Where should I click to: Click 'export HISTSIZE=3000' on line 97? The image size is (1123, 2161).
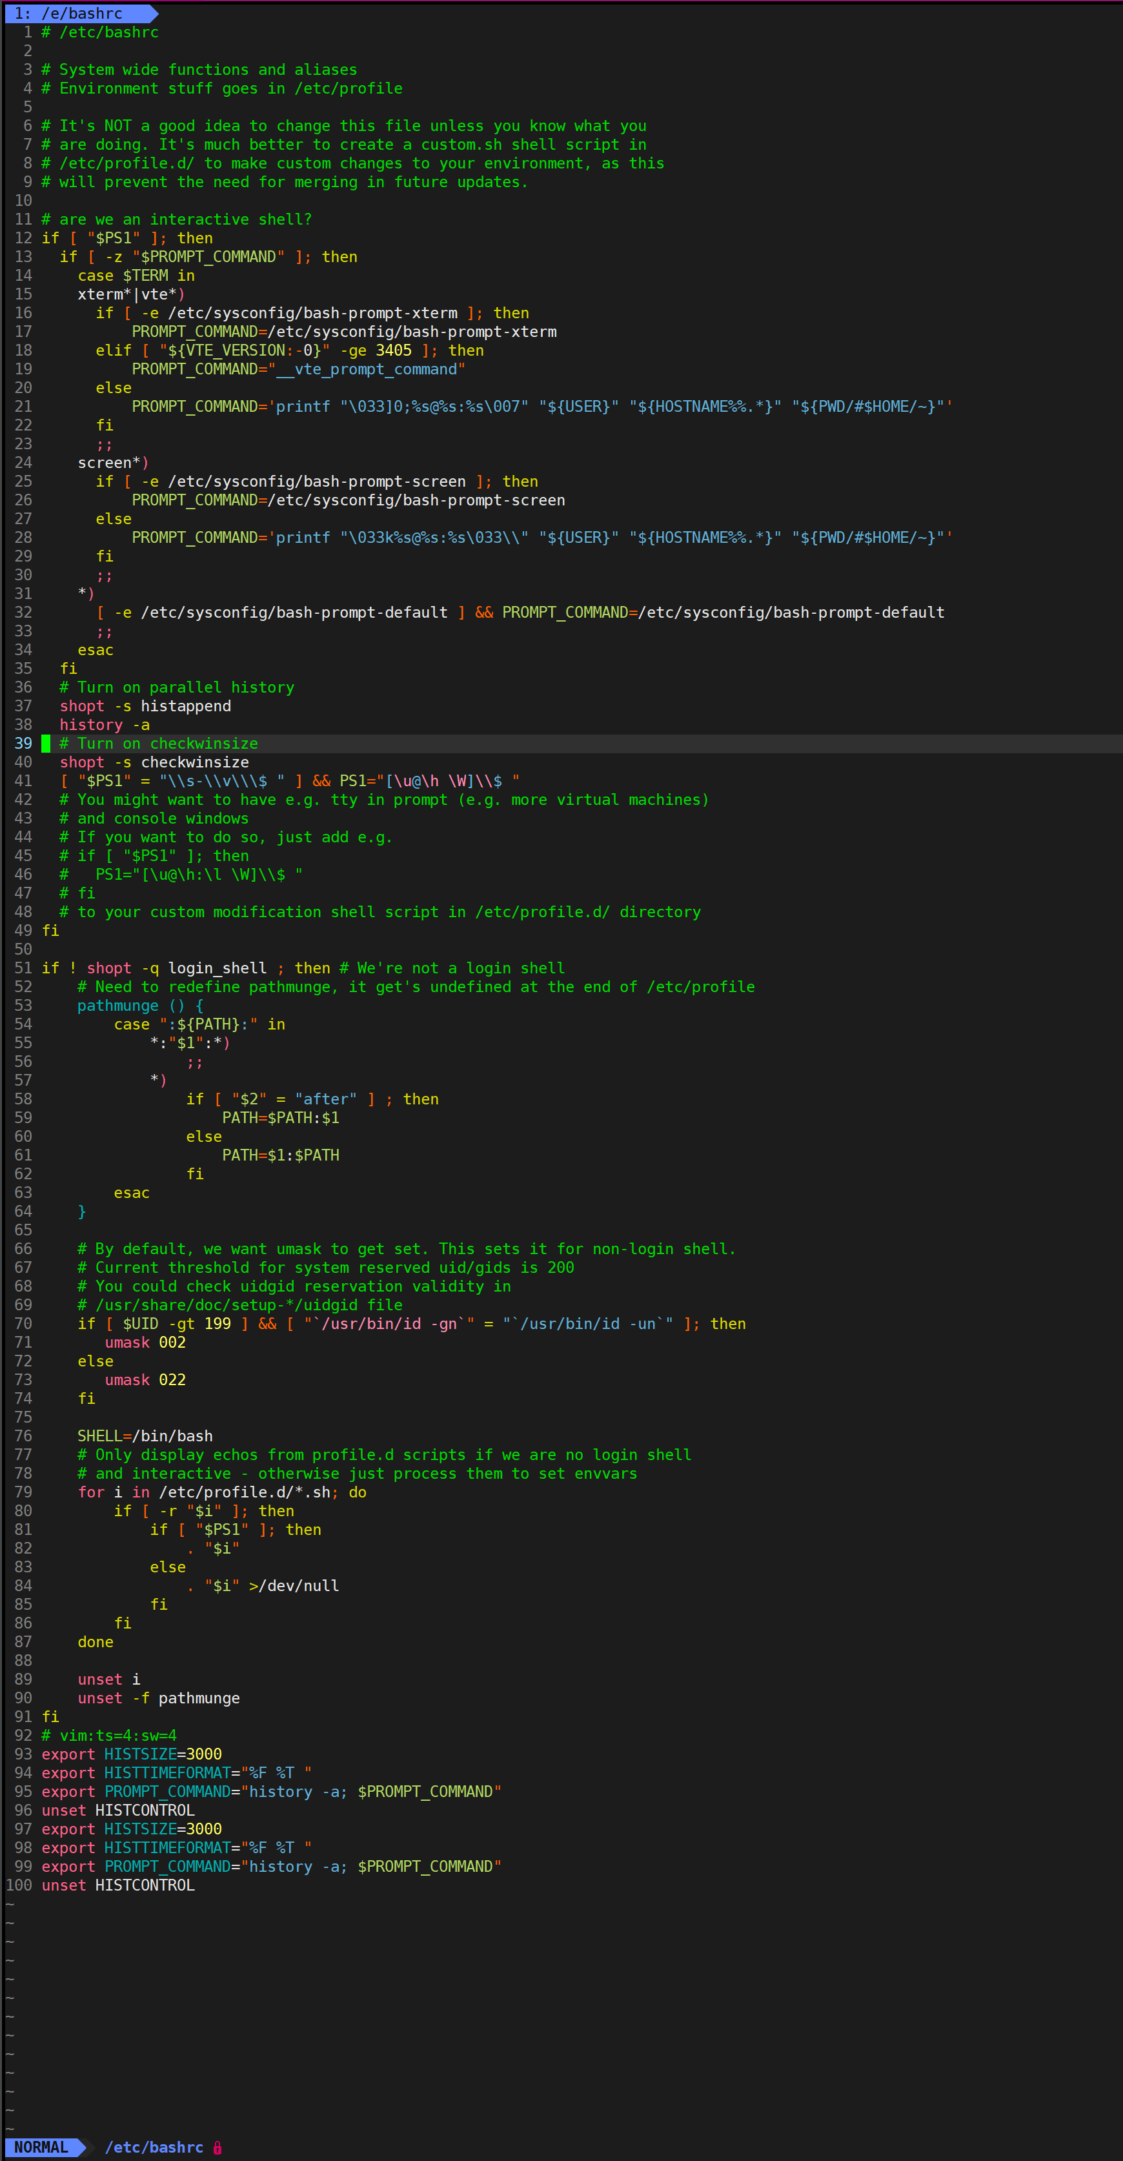click(x=132, y=1829)
